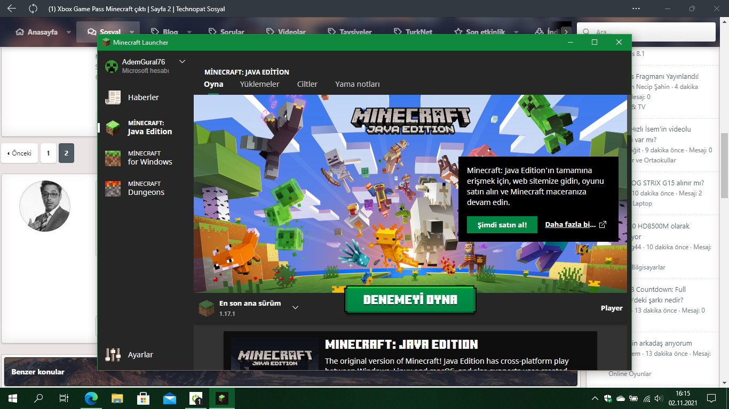Click the user avatar photo in the forum post
729x409 pixels.
(x=45, y=206)
